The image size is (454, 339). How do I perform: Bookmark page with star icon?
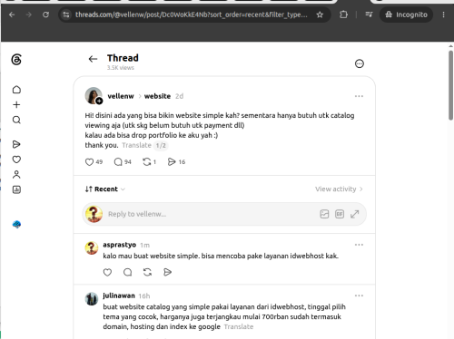pos(320,15)
